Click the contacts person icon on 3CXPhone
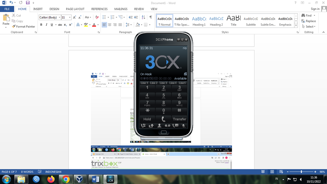The height and width of the screenshot is (184, 327). coord(159,126)
